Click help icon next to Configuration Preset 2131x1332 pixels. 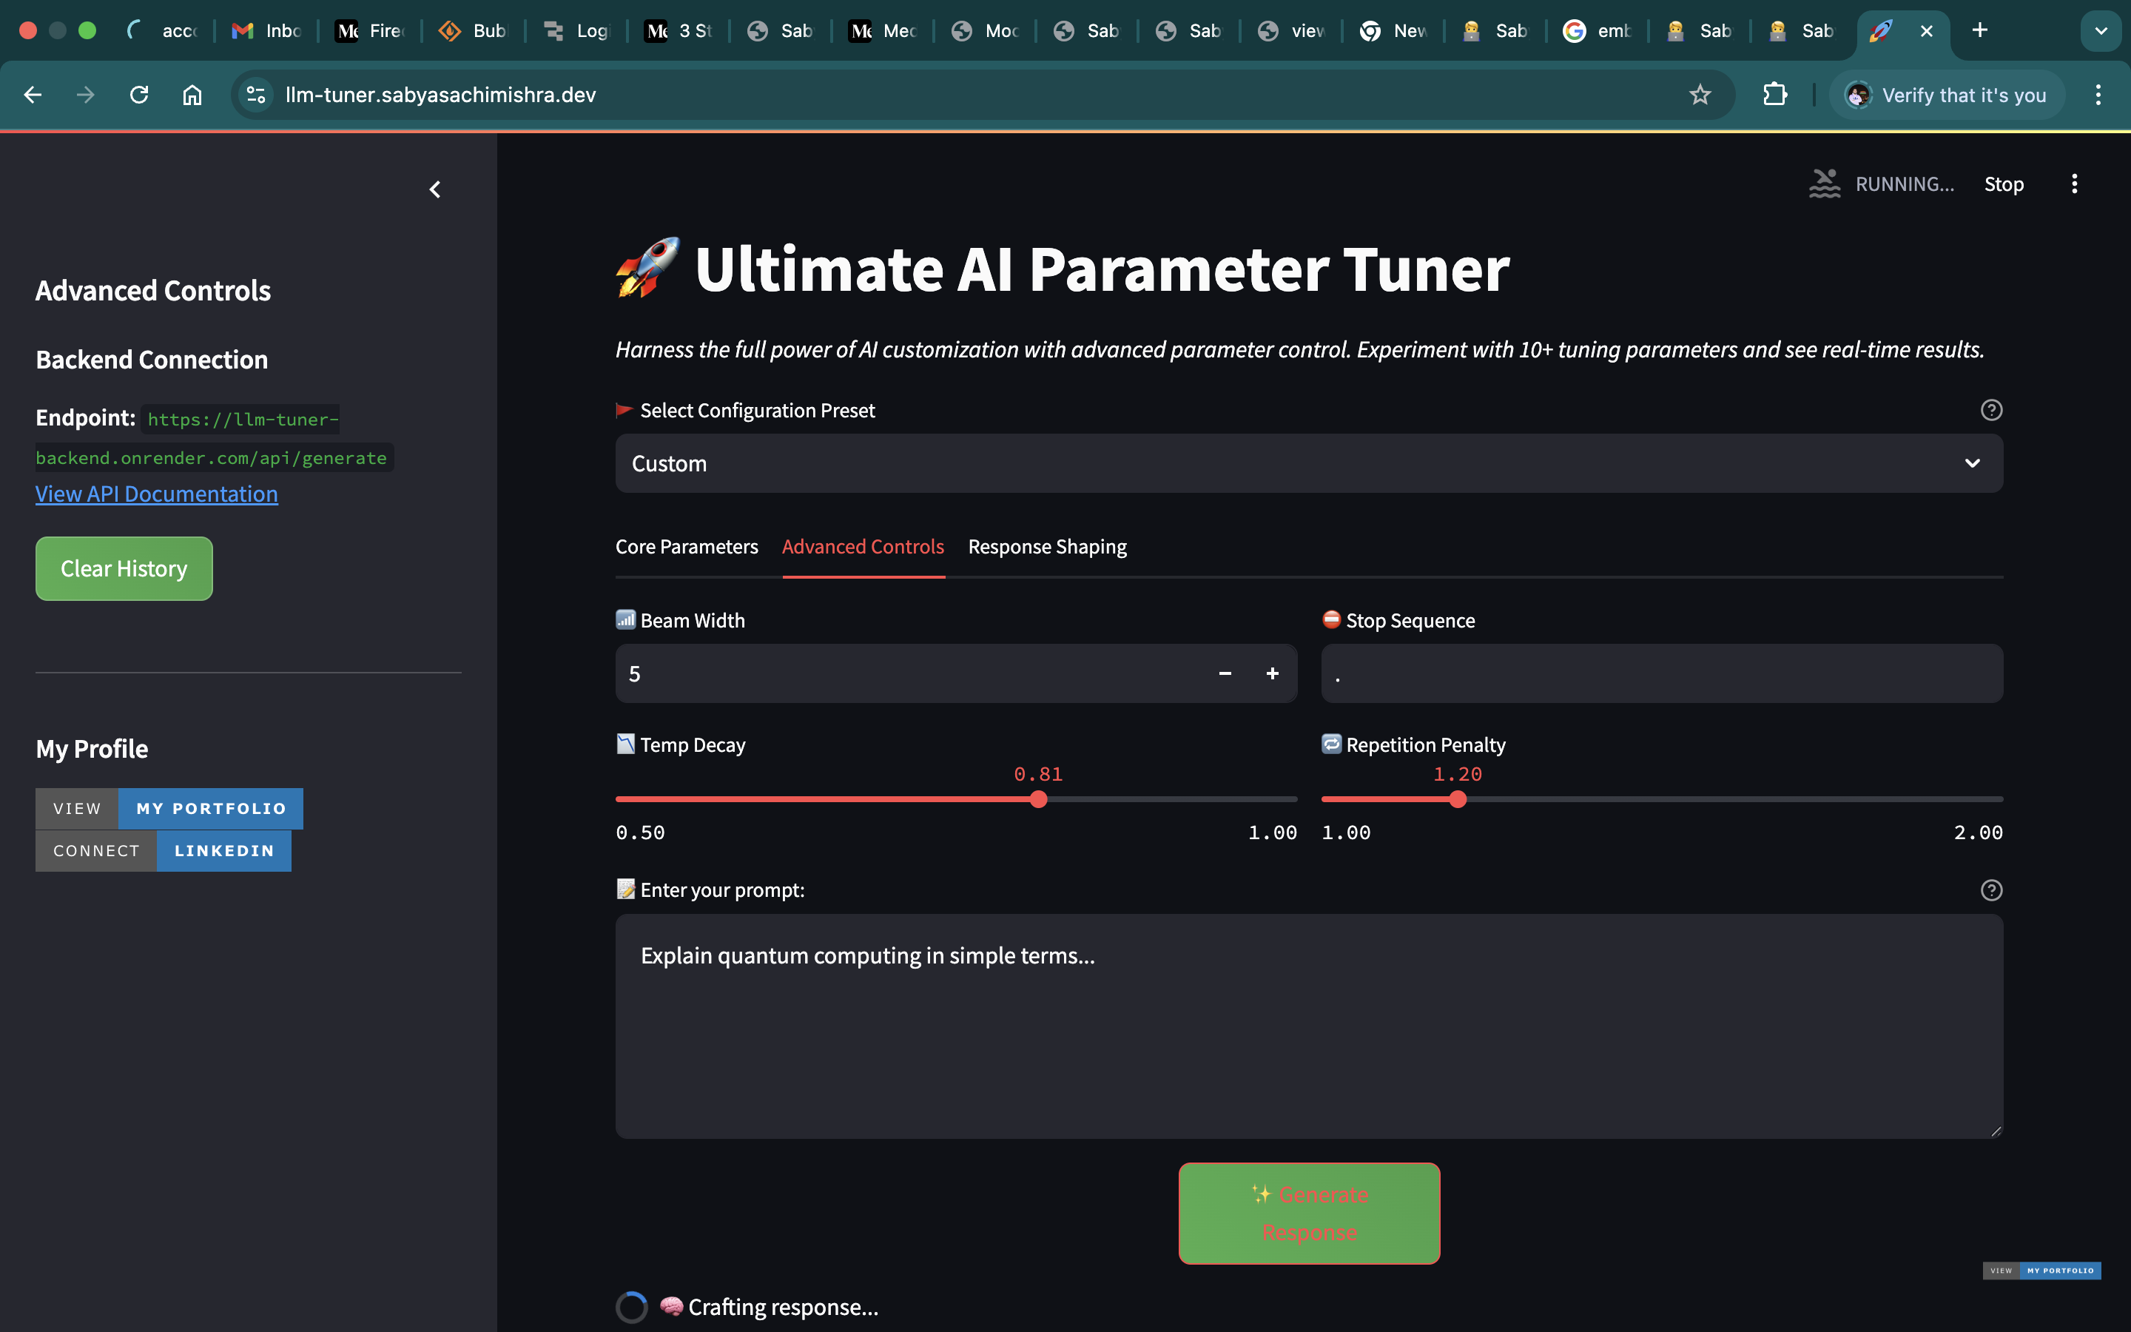point(1991,411)
